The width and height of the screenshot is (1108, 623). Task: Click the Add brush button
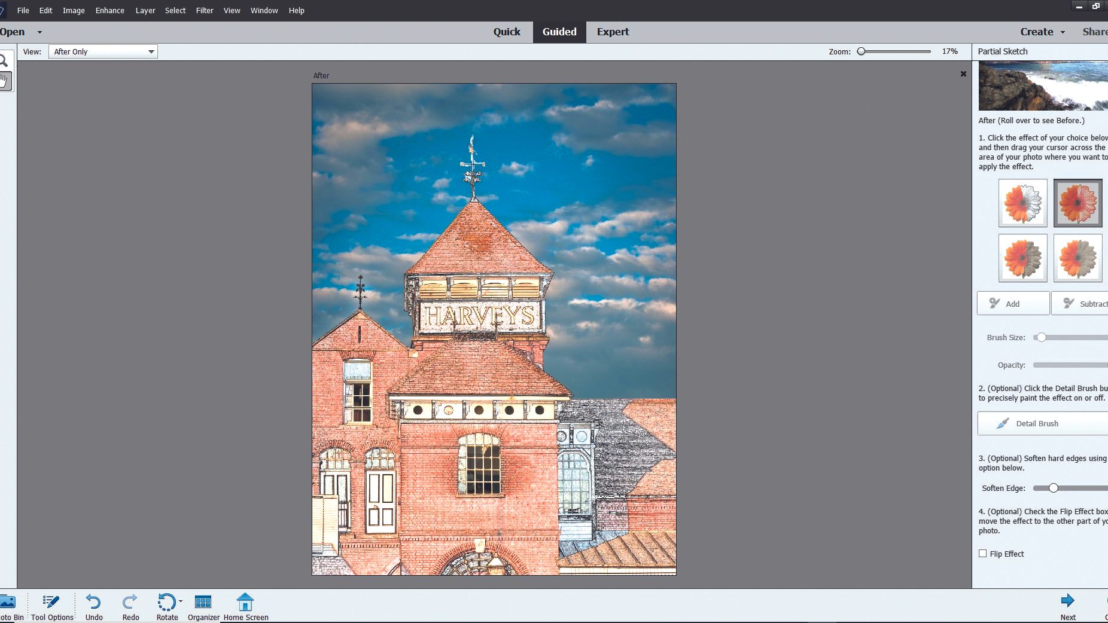[x=1013, y=304]
